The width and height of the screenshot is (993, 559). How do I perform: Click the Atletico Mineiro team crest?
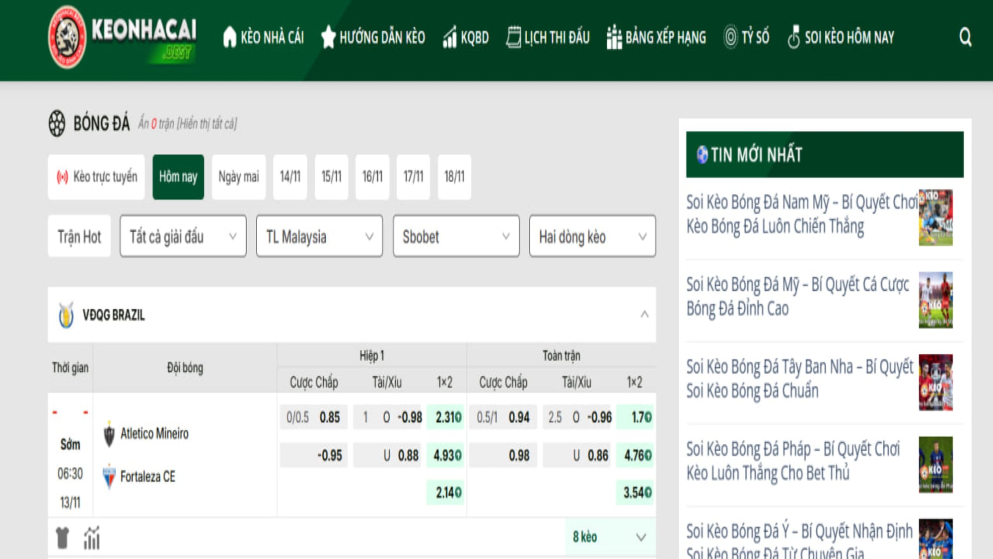point(109,434)
